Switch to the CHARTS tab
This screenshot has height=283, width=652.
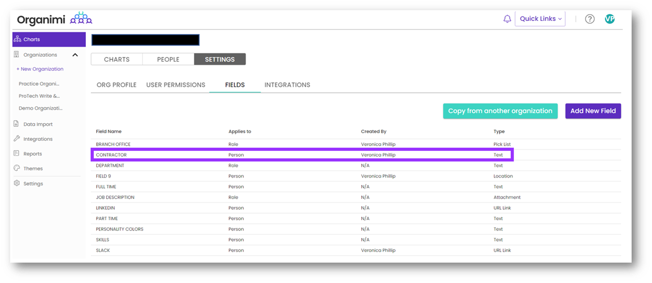point(117,59)
